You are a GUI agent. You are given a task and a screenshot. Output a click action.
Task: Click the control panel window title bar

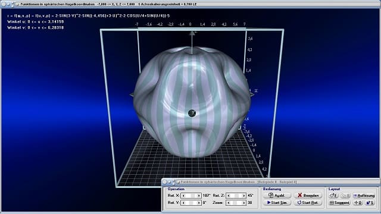coord(271,182)
